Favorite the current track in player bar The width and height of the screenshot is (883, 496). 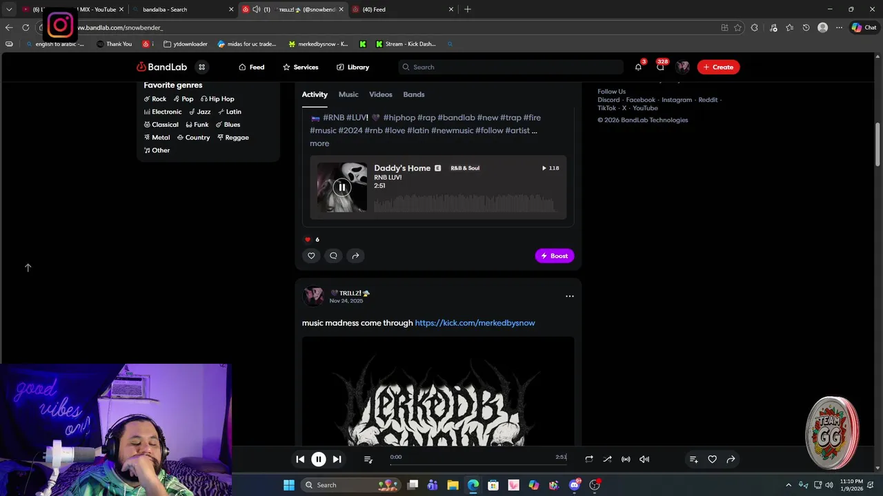[713, 459]
